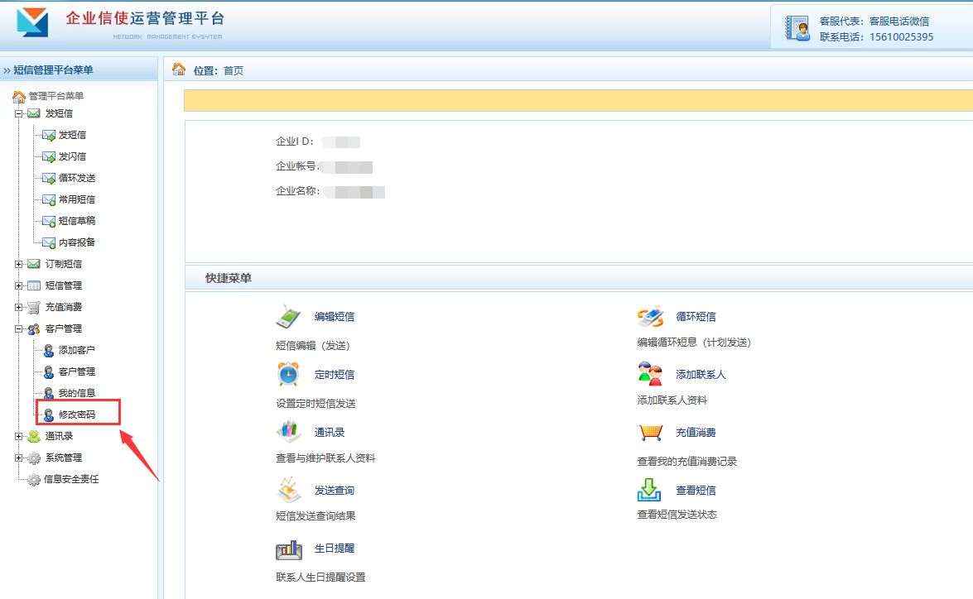Expand the 系统管理 tree node
The image size is (973, 599).
[18, 458]
